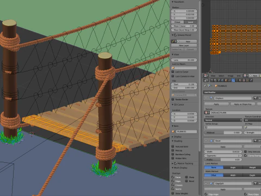Enable Textured Solid shading checkbox
Screen dimensions: 261x196
pos(173,146)
